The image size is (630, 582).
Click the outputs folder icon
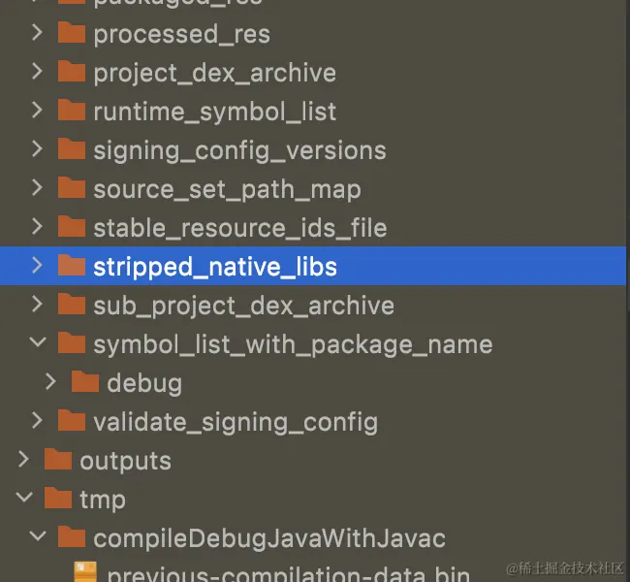[x=58, y=460]
